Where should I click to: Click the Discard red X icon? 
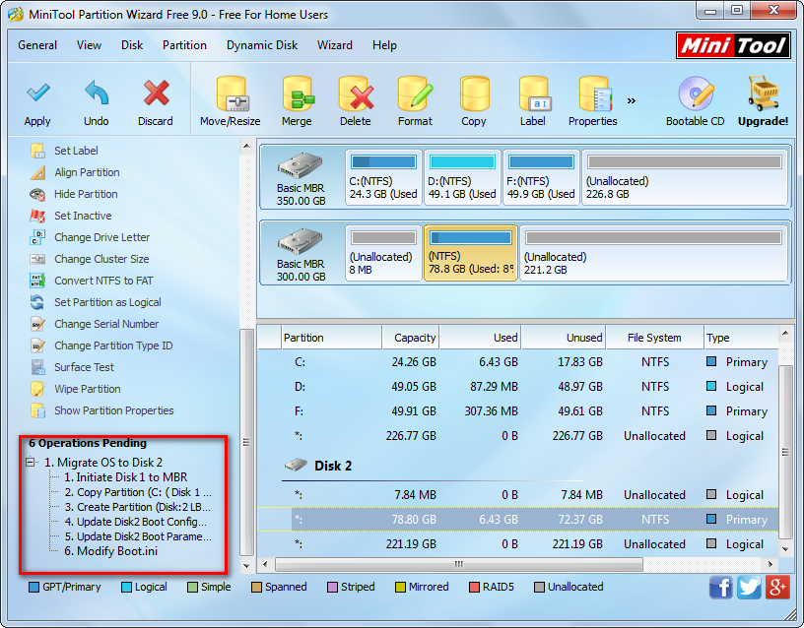coord(156,93)
